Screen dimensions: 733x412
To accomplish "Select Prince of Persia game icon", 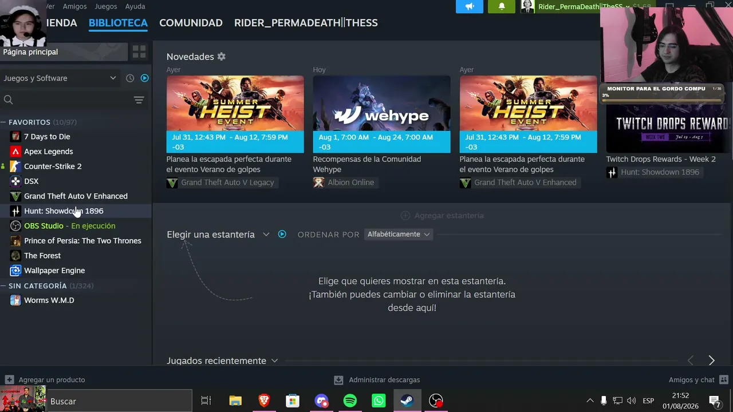I will (x=15, y=241).
